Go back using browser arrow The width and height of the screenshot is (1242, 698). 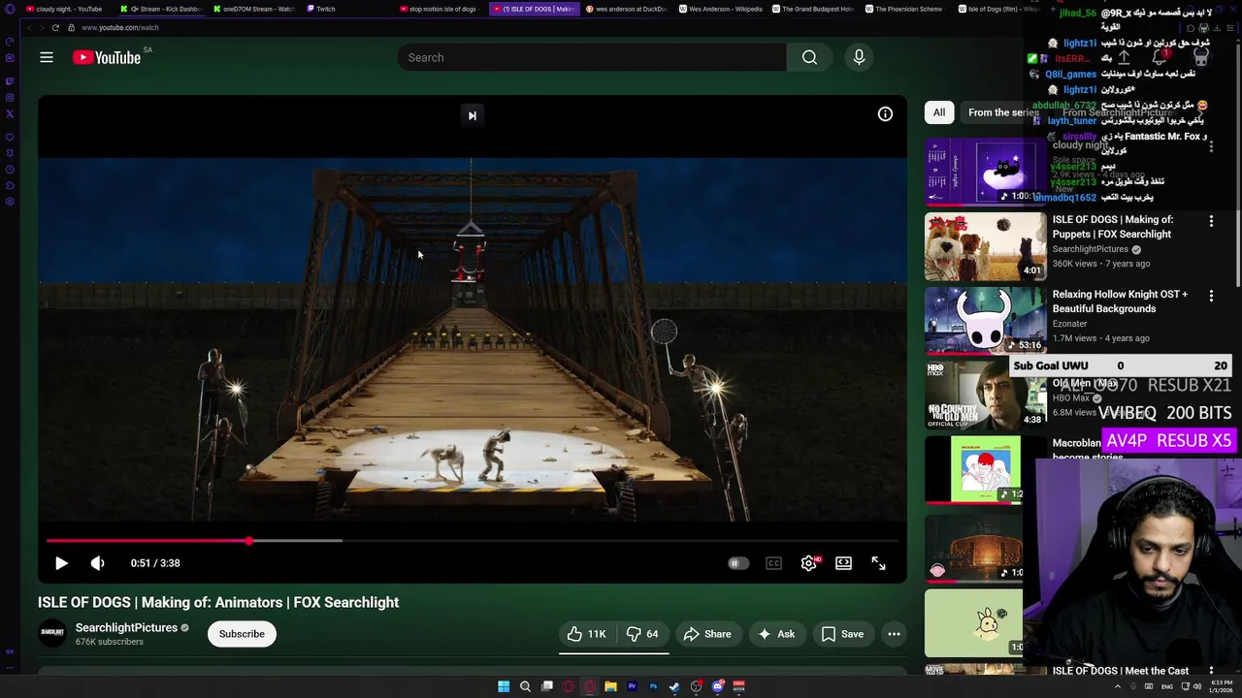pos(28,27)
